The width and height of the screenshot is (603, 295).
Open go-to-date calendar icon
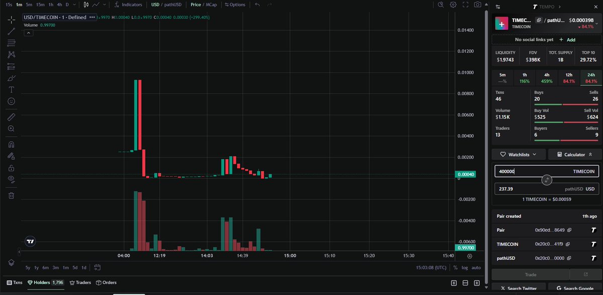coord(97,267)
